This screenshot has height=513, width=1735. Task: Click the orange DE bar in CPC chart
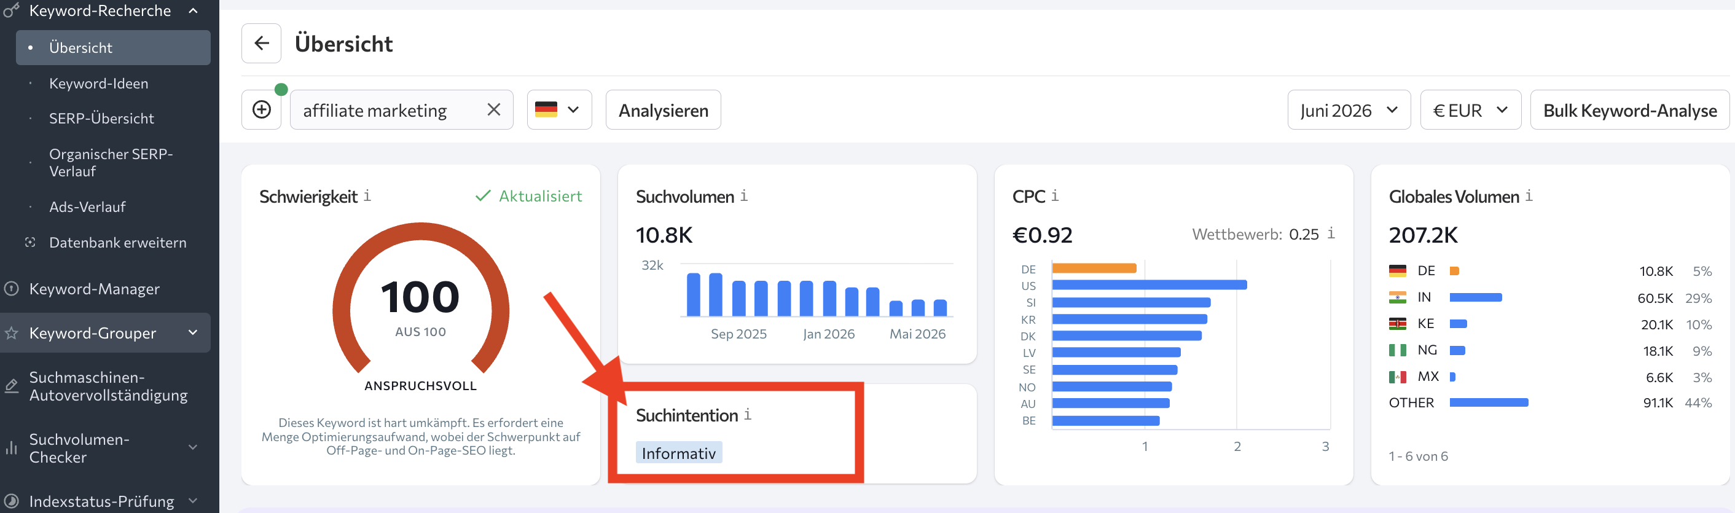click(1094, 268)
